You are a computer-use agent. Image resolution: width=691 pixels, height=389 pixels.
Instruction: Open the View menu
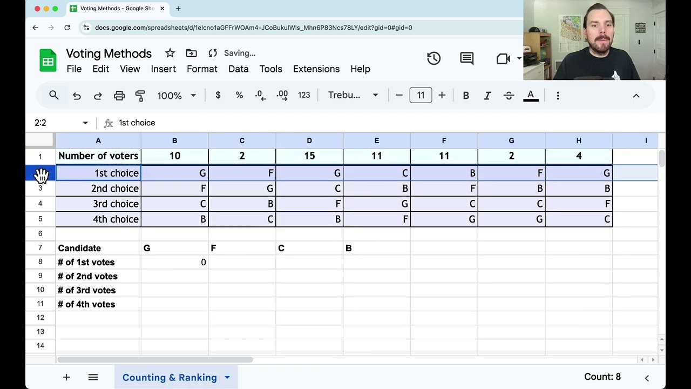pos(130,69)
